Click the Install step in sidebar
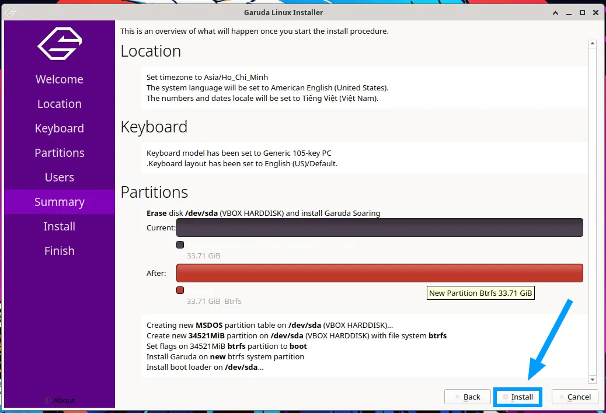This screenshot has height=413, width=606. (60, 226)
